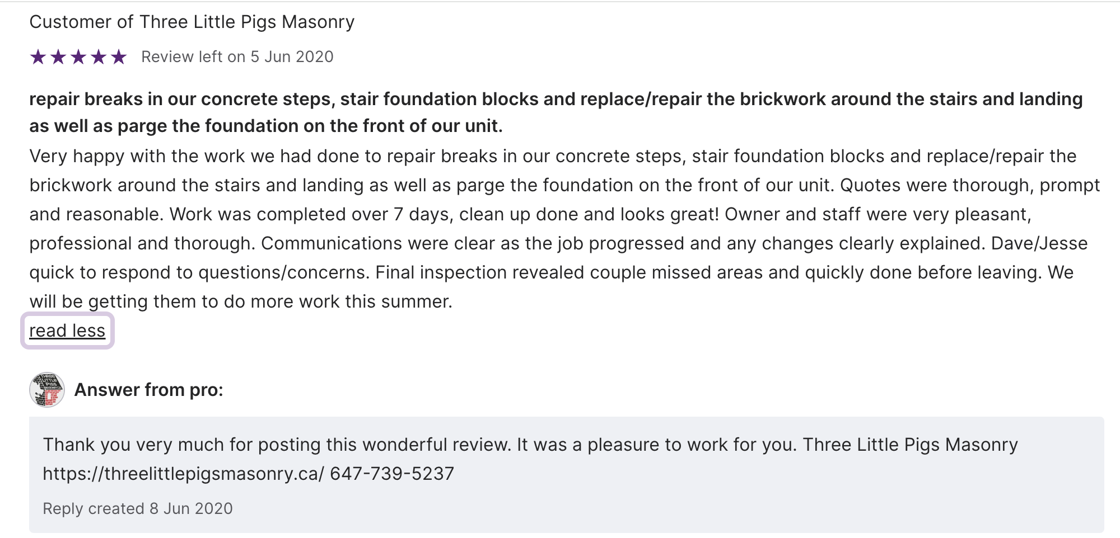Viewport: 1120px width, 538px height.
Task: Click the first purple rating star
Action: click(38, 57)
